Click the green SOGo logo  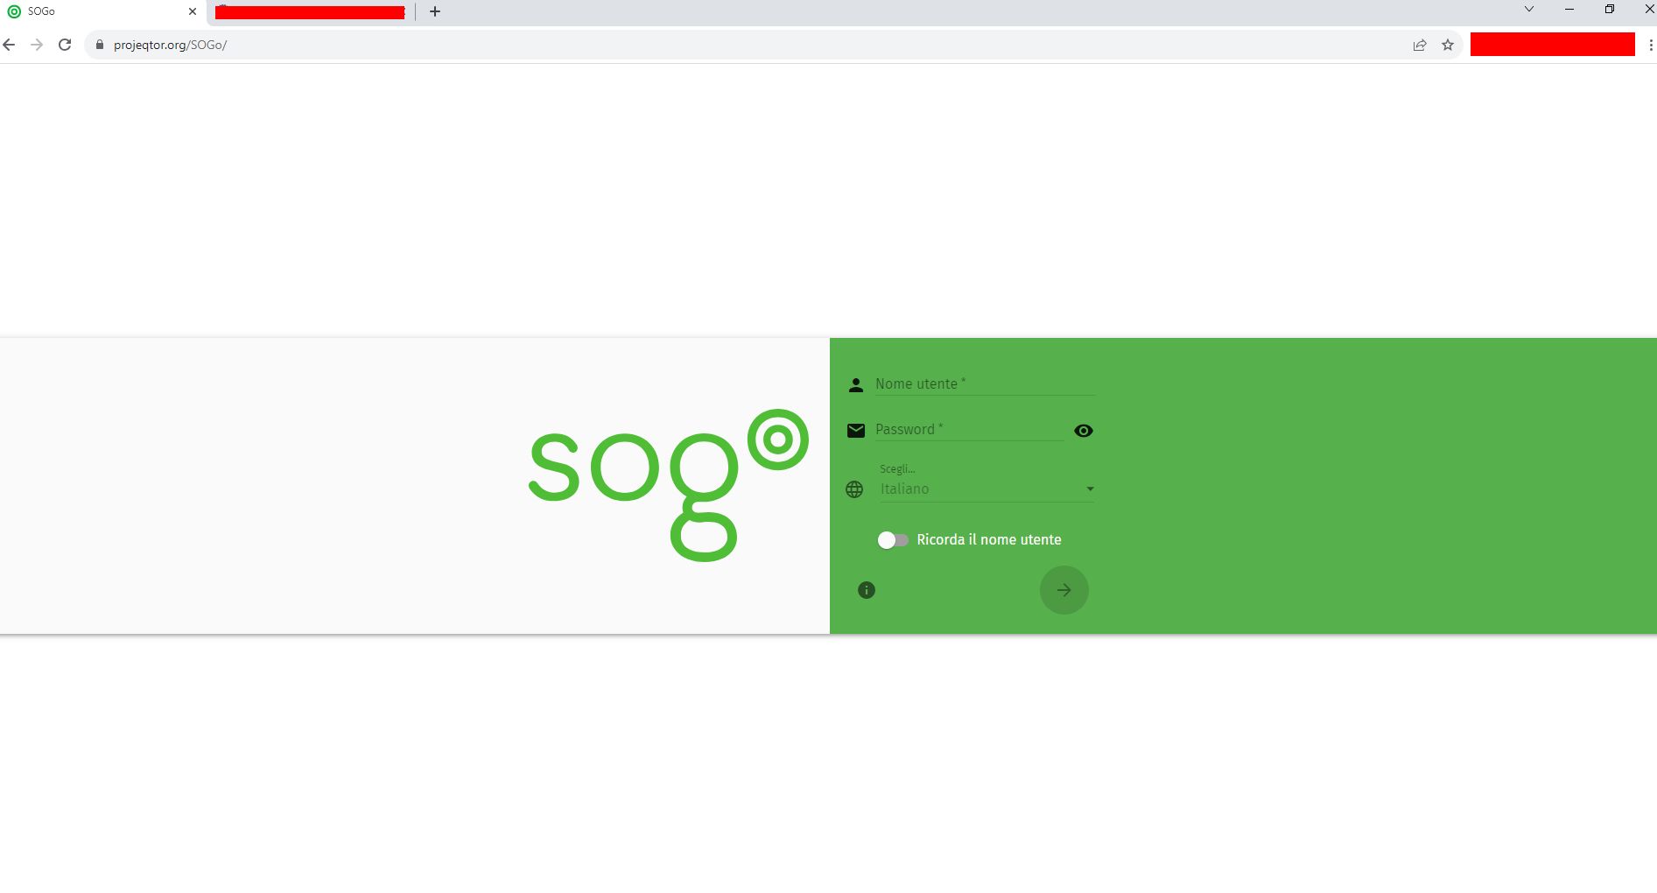(x=669, y=485)
